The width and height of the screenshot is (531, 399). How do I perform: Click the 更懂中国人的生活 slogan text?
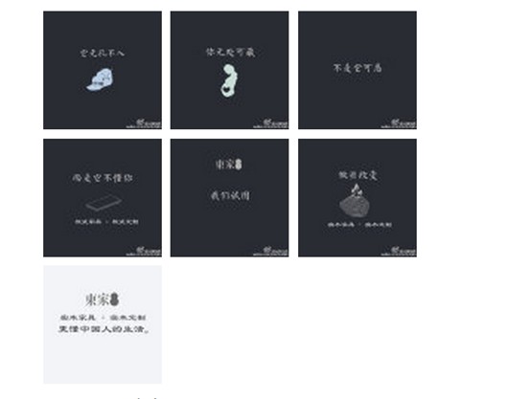coord(104,329)
